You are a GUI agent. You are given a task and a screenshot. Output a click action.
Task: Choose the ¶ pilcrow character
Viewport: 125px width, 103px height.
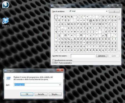tap(106, 35)
